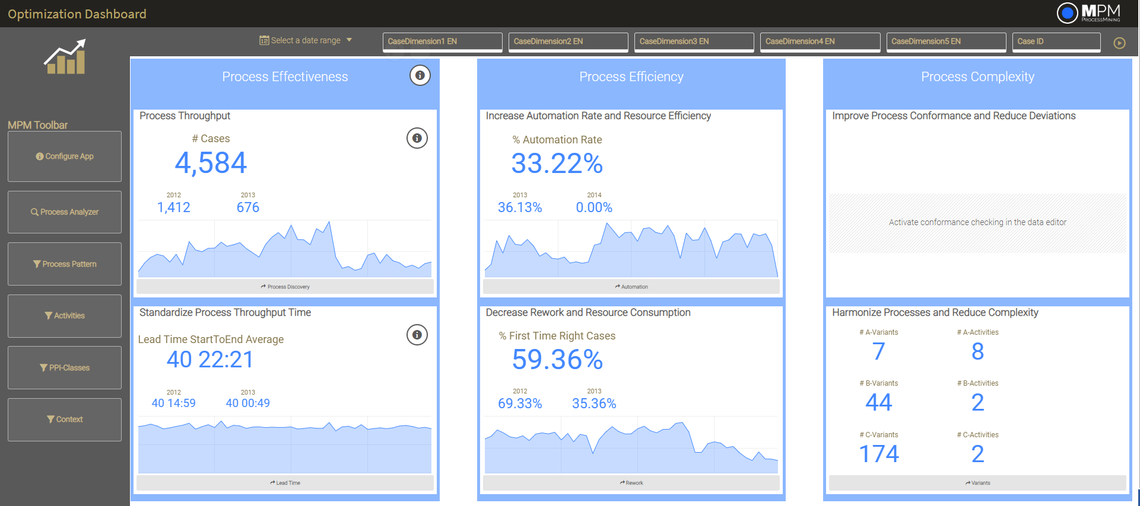Open the Context filter
This screenshot has width=1140, height=506.
(x=65, y=419)
